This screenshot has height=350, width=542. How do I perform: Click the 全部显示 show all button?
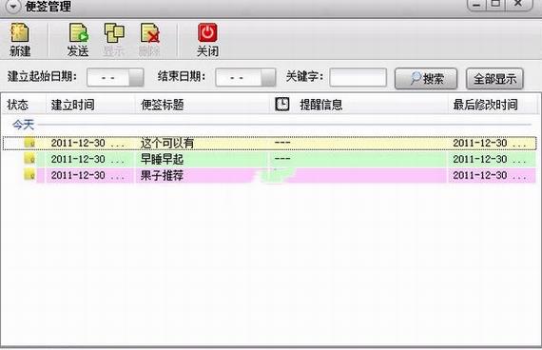pyautogui.click(x=494, y=79)
